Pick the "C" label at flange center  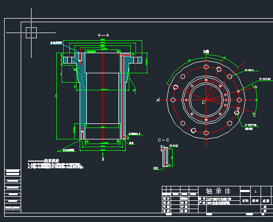[203, 102]
